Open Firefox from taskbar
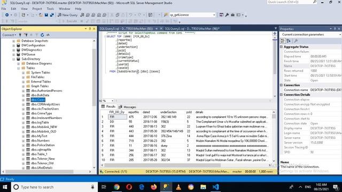Viewport: 342px width, 192px height. 154,187
